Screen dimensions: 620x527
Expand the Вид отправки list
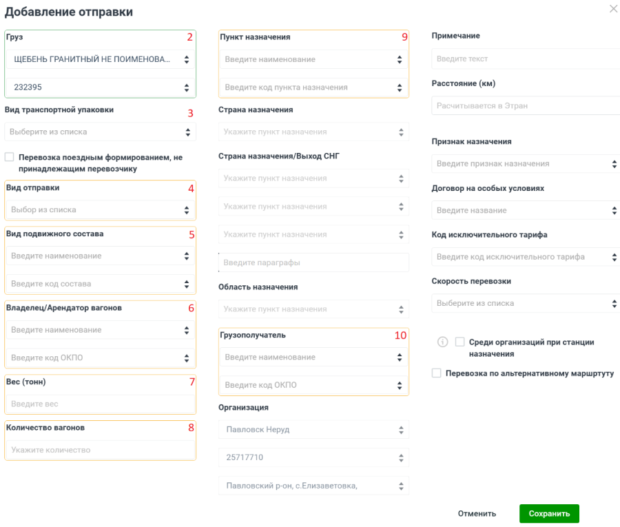(x=100, y=209)
